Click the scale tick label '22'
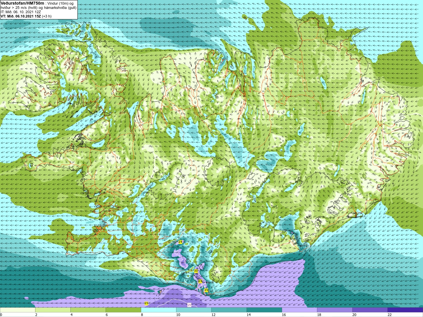The height and width of the screenshot is (317, 423). pos(389,315)
